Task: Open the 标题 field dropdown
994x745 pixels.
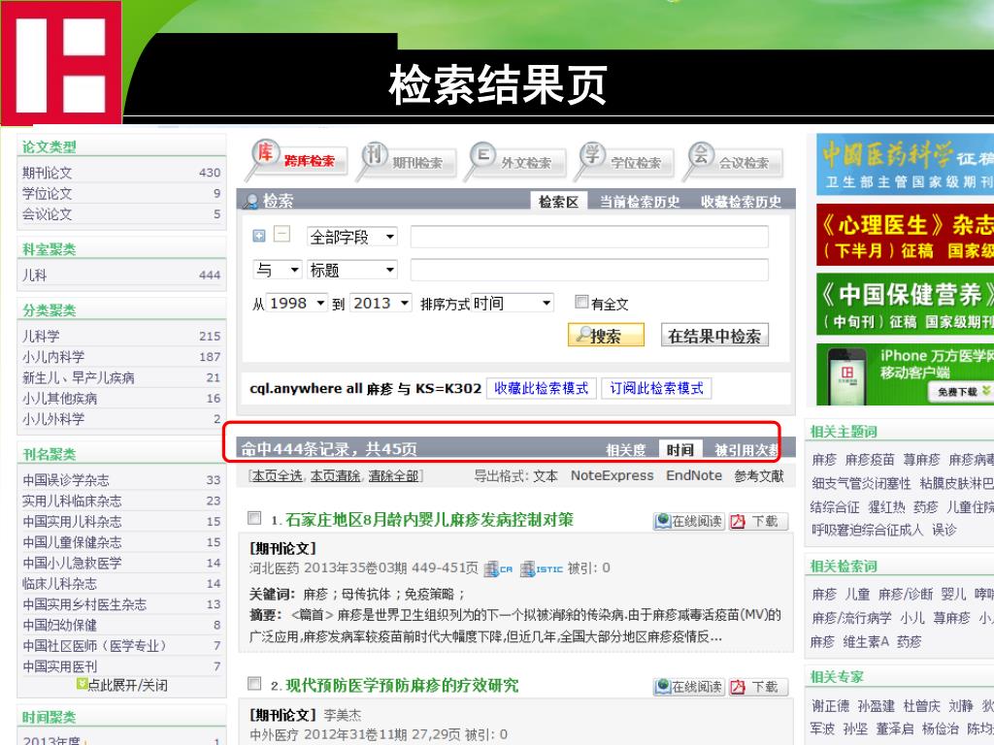Action: click(x=351, y=270)
